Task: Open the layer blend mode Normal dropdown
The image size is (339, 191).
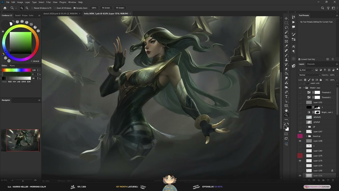Action: pyautogui.click(x=310, y=75)
